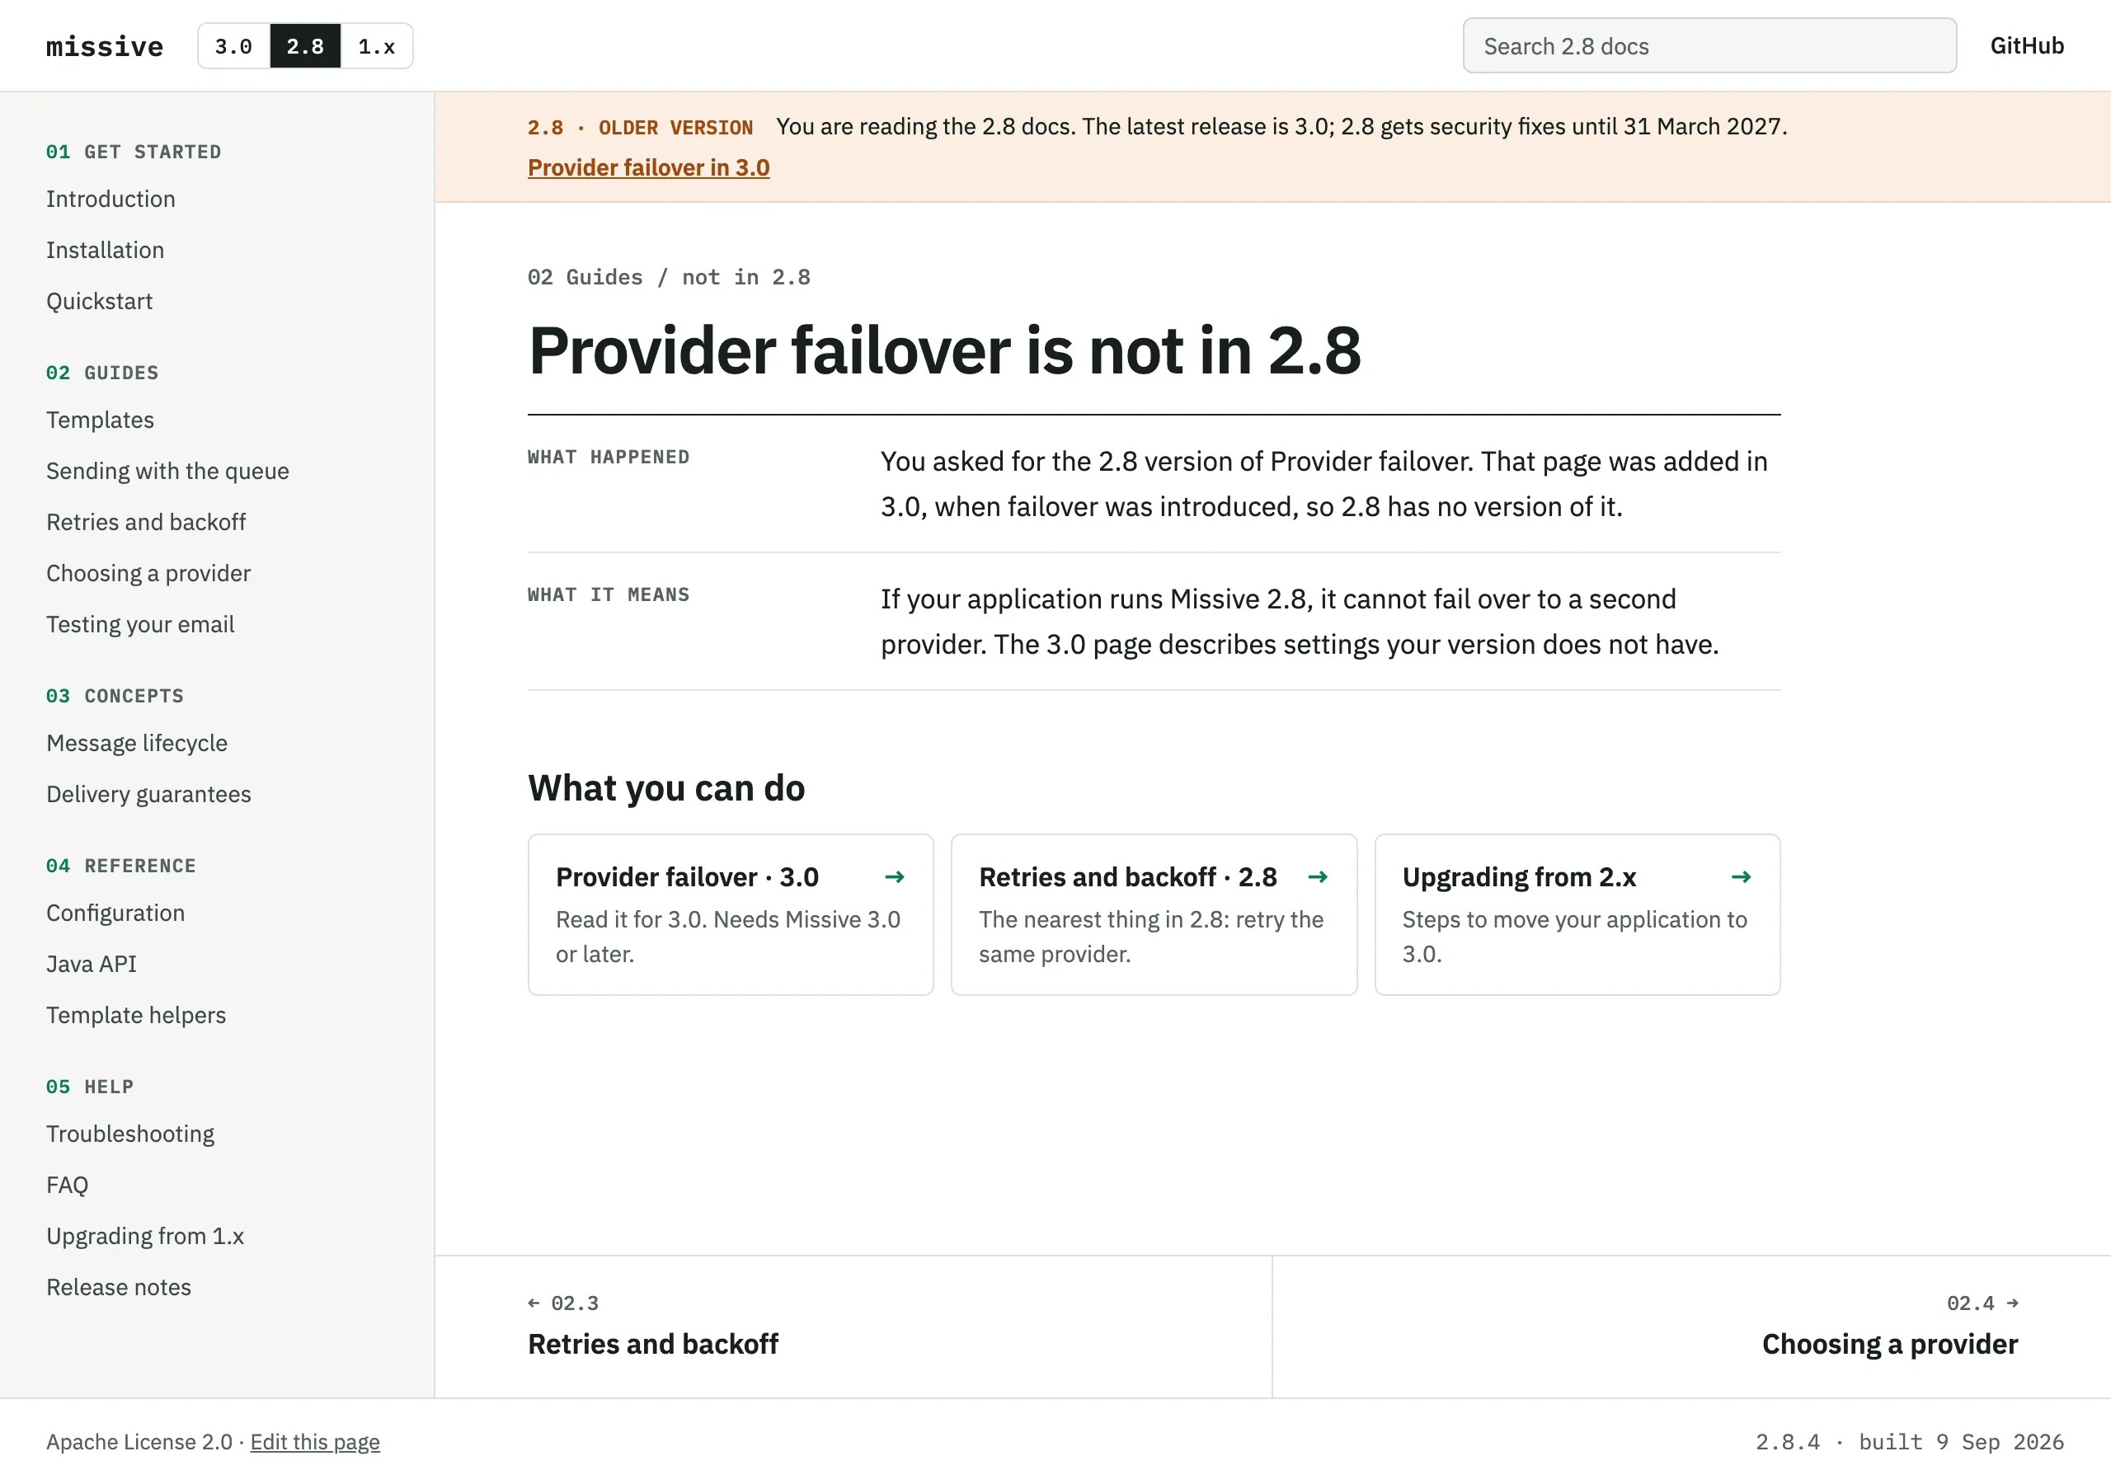The height and width of the screenshot is (1484, 2111).
Task: Focus the Search 2.8 docs field
Action: pos(1709,46)
